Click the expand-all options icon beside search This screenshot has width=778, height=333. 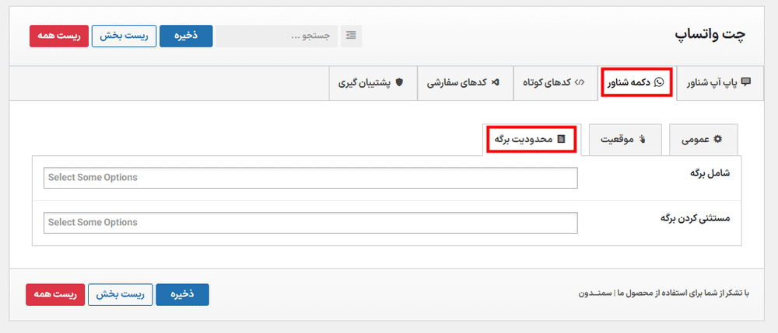pyautogui.click(x=351, y=36)
